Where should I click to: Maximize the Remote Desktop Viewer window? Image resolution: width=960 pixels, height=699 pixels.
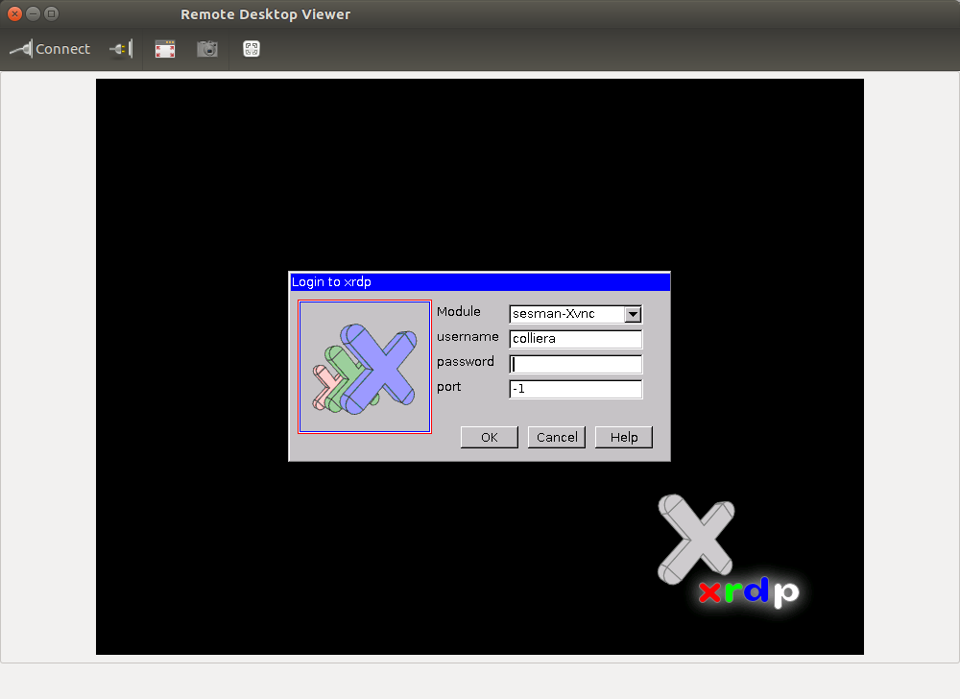click(51, 14)
